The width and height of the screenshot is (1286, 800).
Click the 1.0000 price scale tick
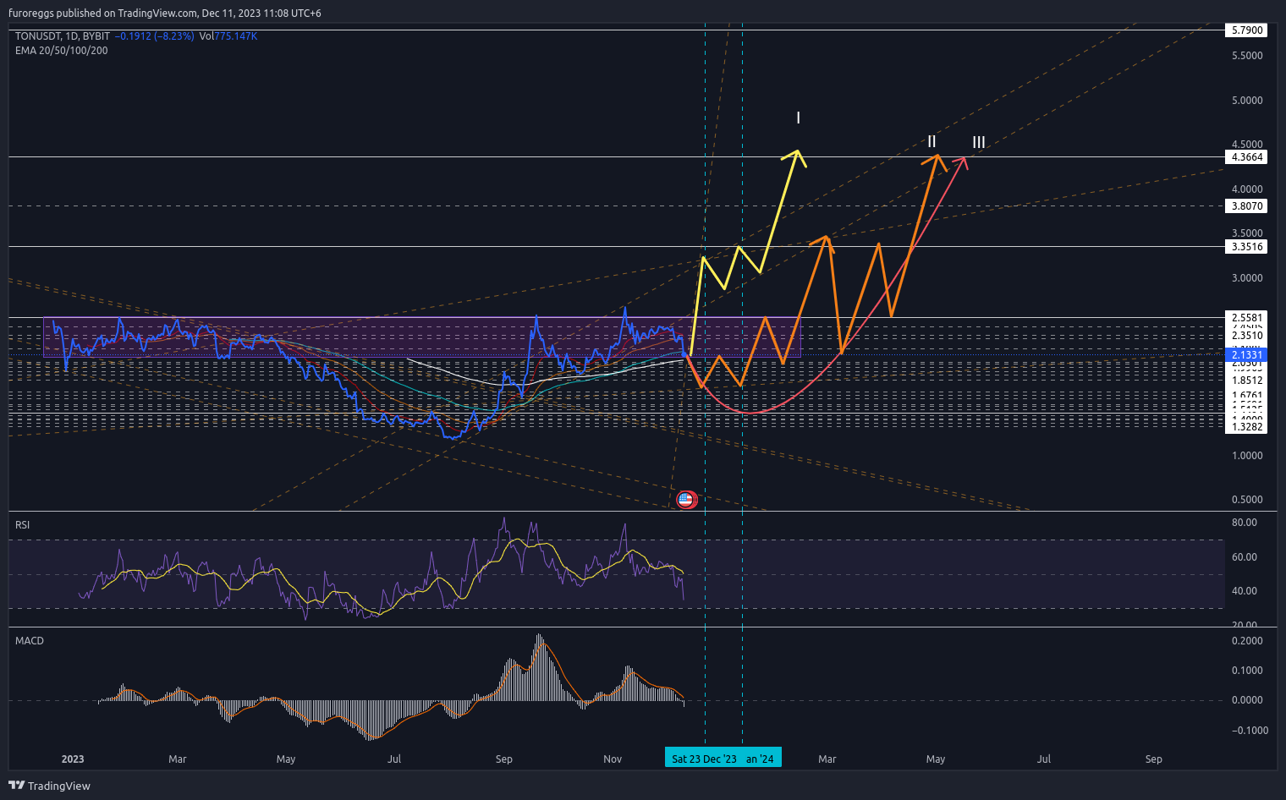[1247, 456]
